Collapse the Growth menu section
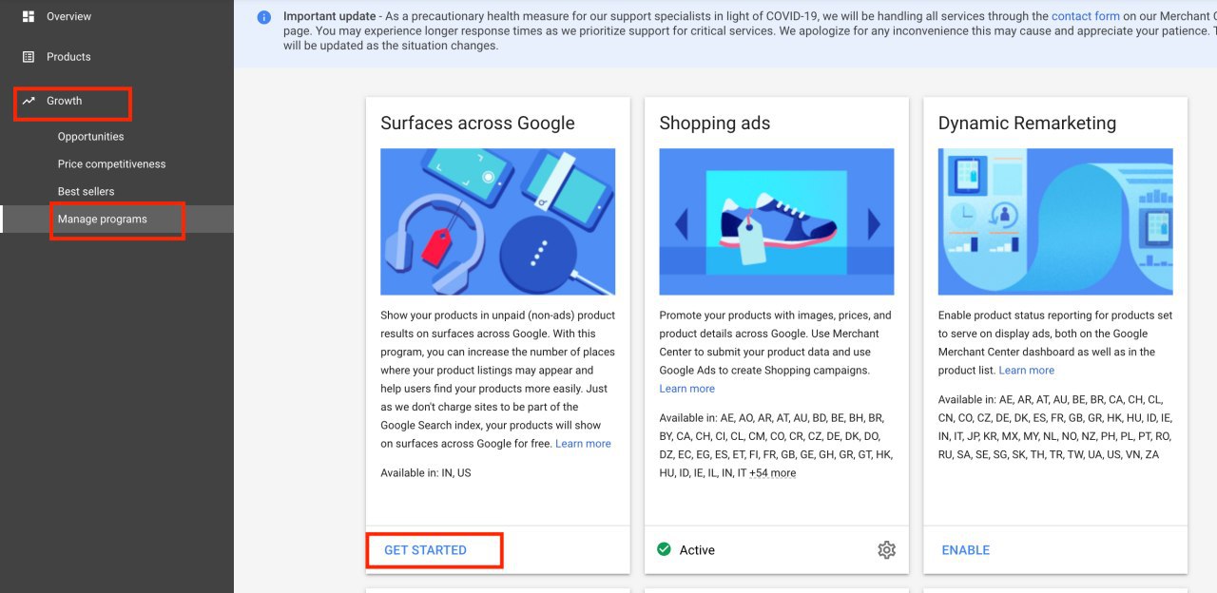This screenshot has width=1217, height=593. click(x=65, y=101)
